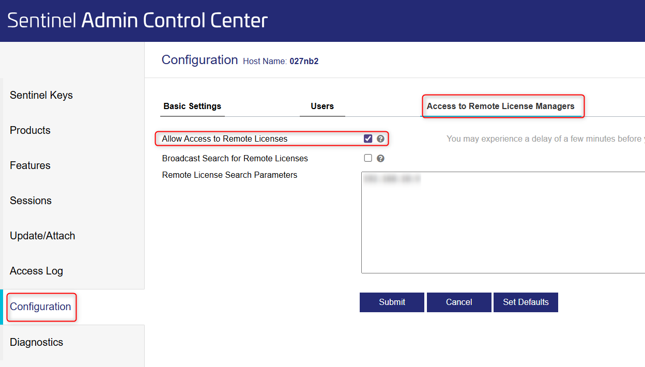Enable Broadcast Search for Remote Licenses checkbox
Image resolution: width=645 pixels, height=367 pixels.
[x=368, y=158]
